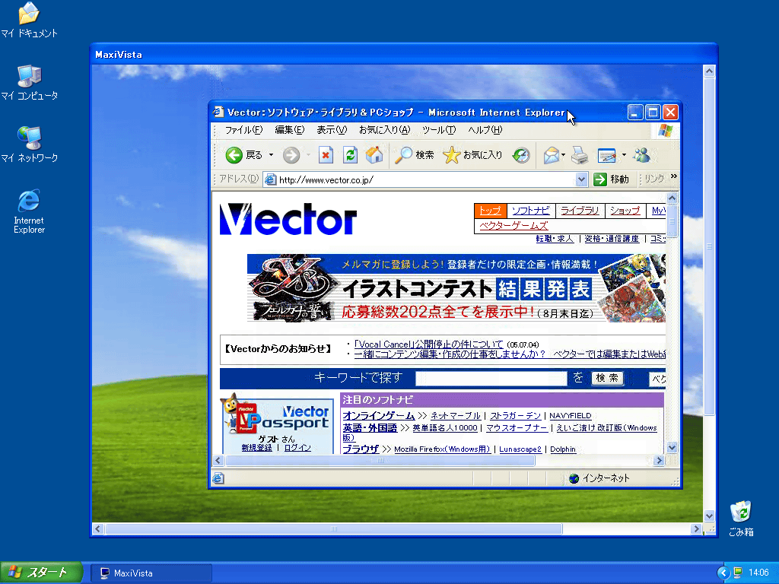Click MaxiVista window vertical scroll down arrow
The image size is (779, 584).
coord(710,516)
